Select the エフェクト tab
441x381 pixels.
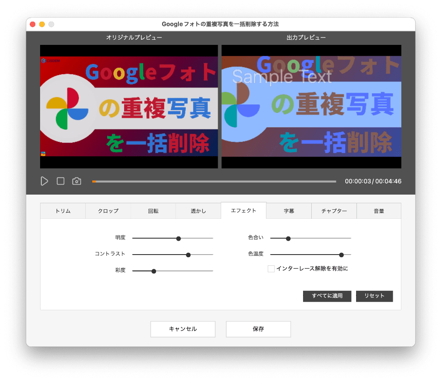[x=244, y=211]
